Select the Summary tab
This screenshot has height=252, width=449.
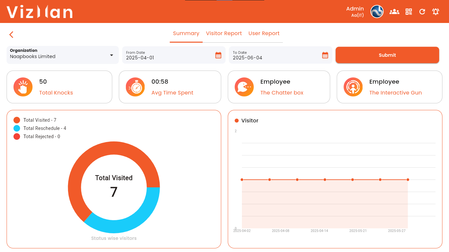[186, 33]
